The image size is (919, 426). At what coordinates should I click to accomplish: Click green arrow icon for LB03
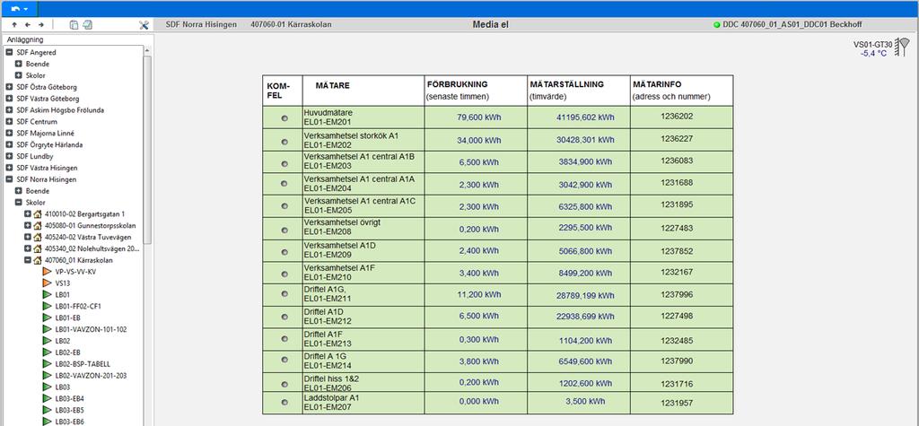tap(47, 387)
